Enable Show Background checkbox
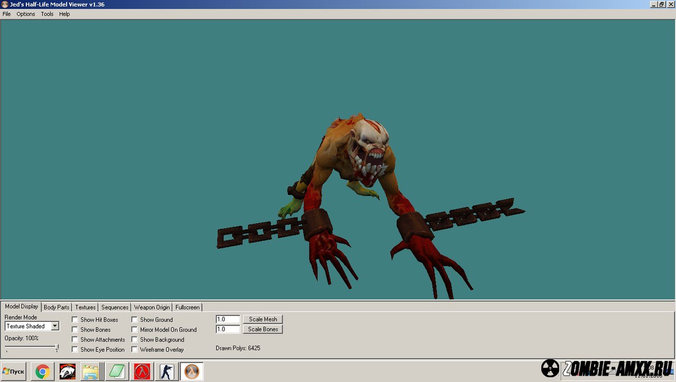Viewport: 676px width, 382px height. click(x=135, y=340)
